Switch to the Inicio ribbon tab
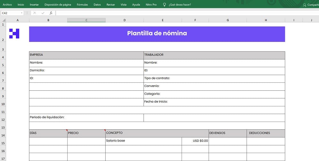The height and width of the screenshot is (161, 319). pos(21,4)
